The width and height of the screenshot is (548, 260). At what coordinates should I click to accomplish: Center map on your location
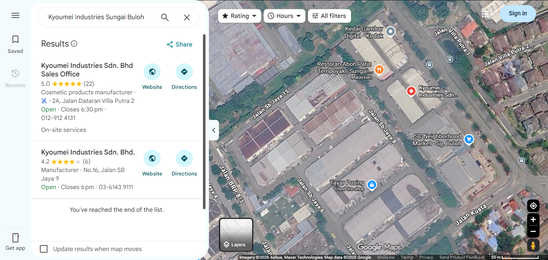coord(533,206)
